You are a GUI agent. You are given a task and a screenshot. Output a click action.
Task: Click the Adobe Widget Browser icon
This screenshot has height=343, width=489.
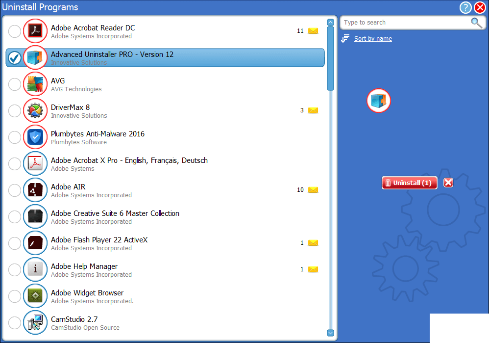(x=35, y=296)
